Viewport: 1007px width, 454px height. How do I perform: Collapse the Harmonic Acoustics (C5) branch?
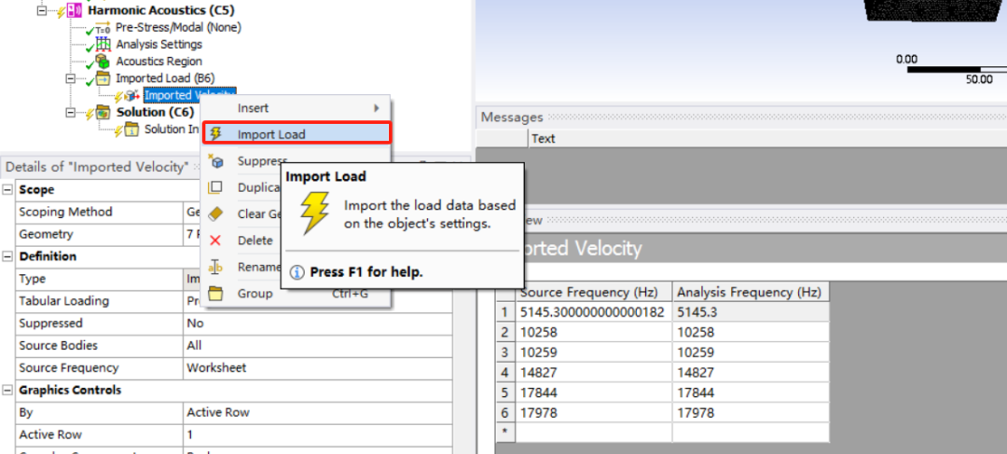[42, 10]
